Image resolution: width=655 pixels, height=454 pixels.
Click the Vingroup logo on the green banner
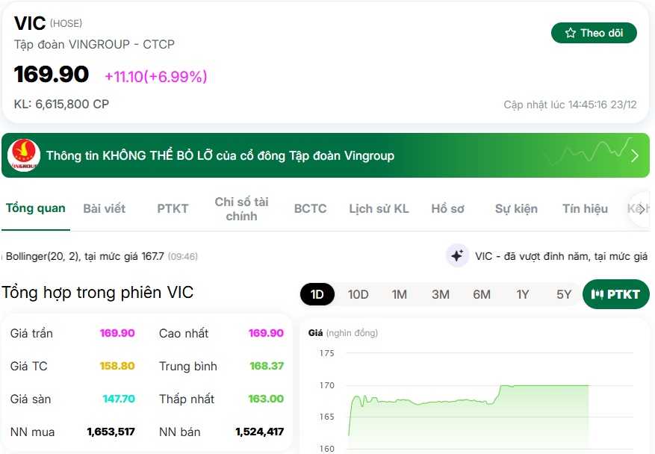point(25,155)
